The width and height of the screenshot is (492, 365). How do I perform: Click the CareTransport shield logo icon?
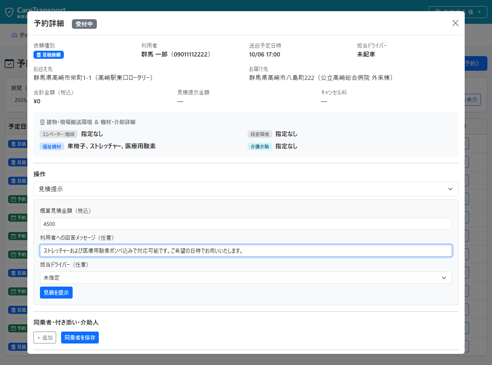point(9,12)
